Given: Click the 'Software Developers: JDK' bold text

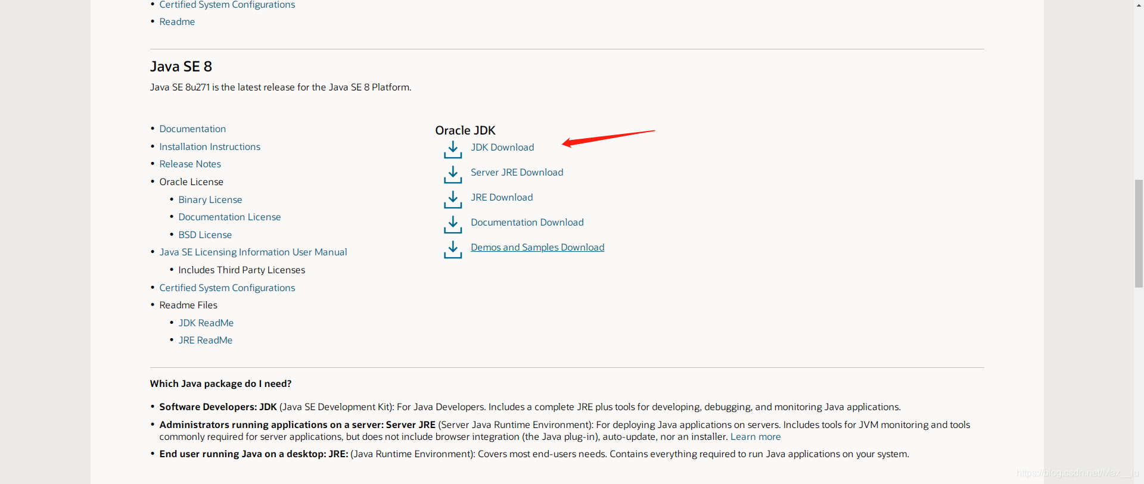Looking at the screenshot, I should 218,407.
